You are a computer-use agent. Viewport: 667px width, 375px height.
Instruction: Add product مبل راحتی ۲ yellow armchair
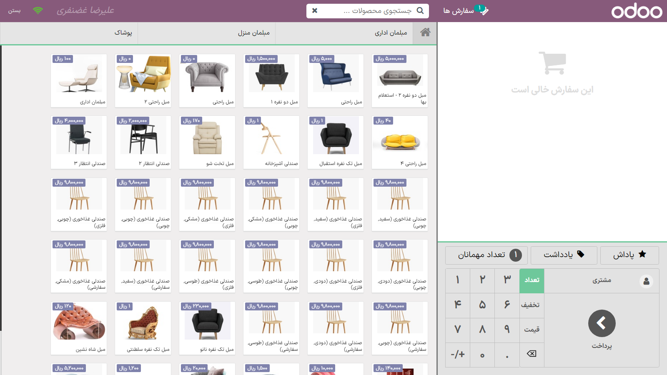[x=143, y=81]
